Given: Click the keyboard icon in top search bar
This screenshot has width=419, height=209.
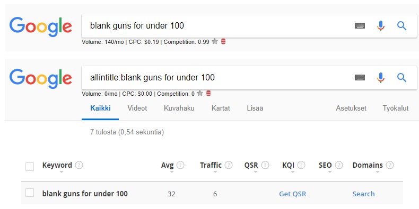Looking at the screenshot, I should (360, 26).
